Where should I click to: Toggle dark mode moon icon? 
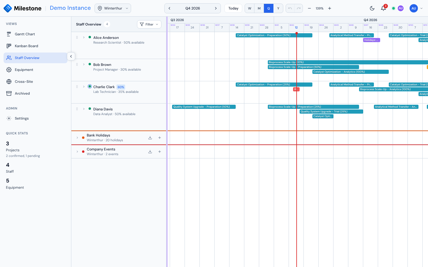pyautogui.click(x=372, y=8)
